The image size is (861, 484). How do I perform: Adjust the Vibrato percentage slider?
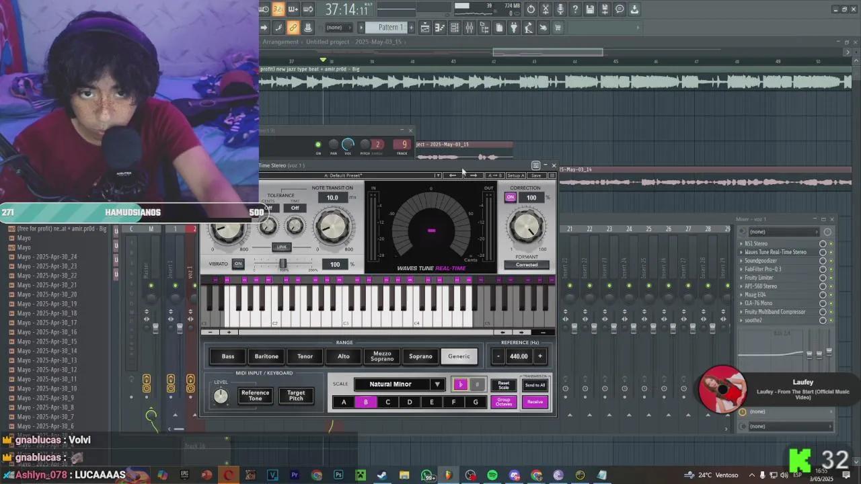tap(283, 263)
